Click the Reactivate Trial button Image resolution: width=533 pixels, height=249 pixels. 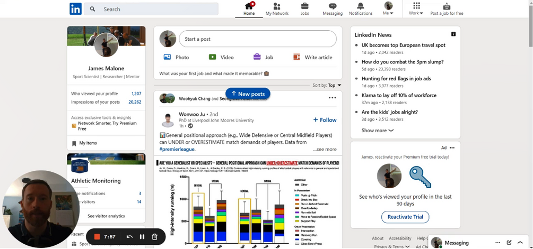405,217
